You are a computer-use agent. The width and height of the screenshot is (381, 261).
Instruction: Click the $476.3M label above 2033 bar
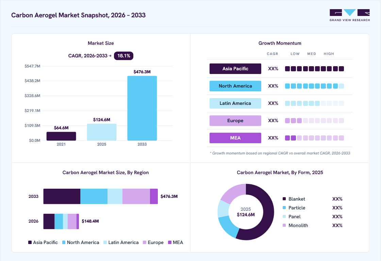coord(142,72)
